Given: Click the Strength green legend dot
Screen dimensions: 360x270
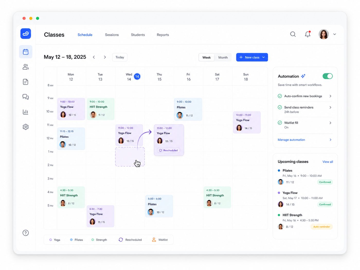Looking at the screenshot, I should click(x=93, y=240).
